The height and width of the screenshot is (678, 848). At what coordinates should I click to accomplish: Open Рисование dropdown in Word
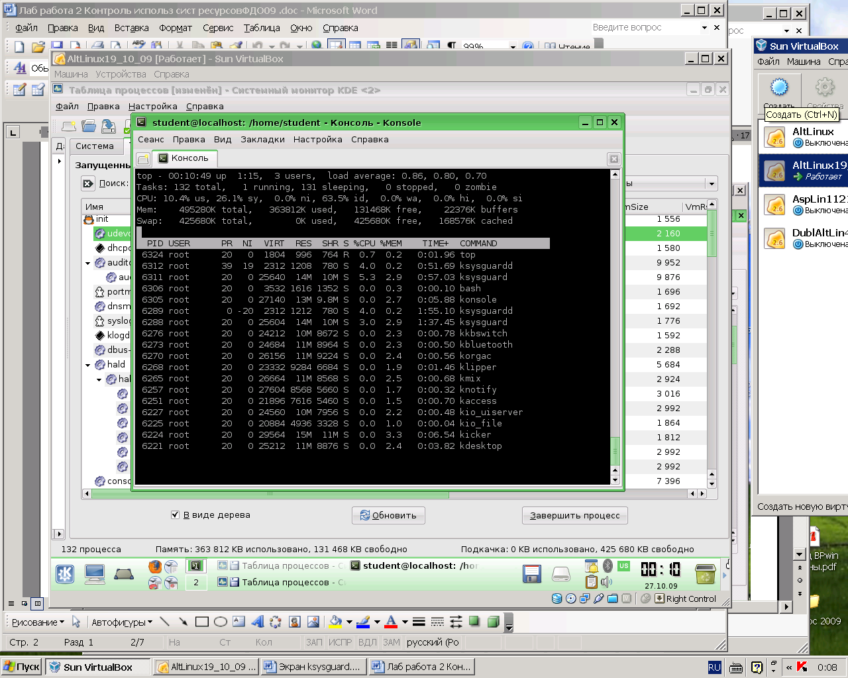click(38, 622)
